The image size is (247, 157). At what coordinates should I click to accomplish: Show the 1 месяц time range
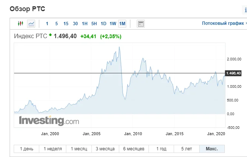coord(79,149)
